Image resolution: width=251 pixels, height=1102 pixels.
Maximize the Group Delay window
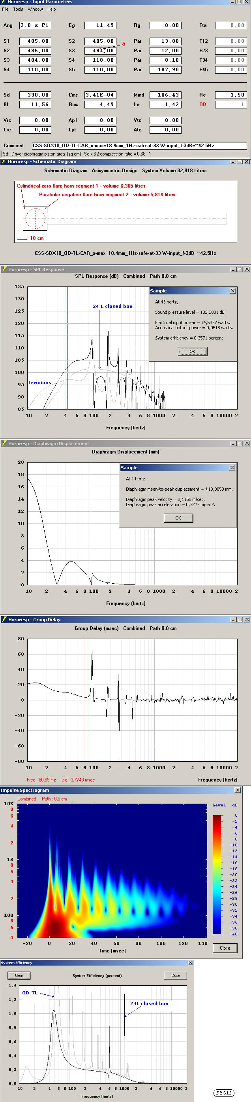240,619
